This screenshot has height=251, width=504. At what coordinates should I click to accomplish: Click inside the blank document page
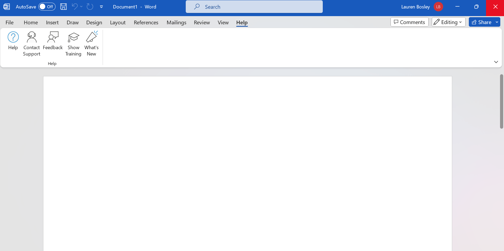click(x=248, y=164)
